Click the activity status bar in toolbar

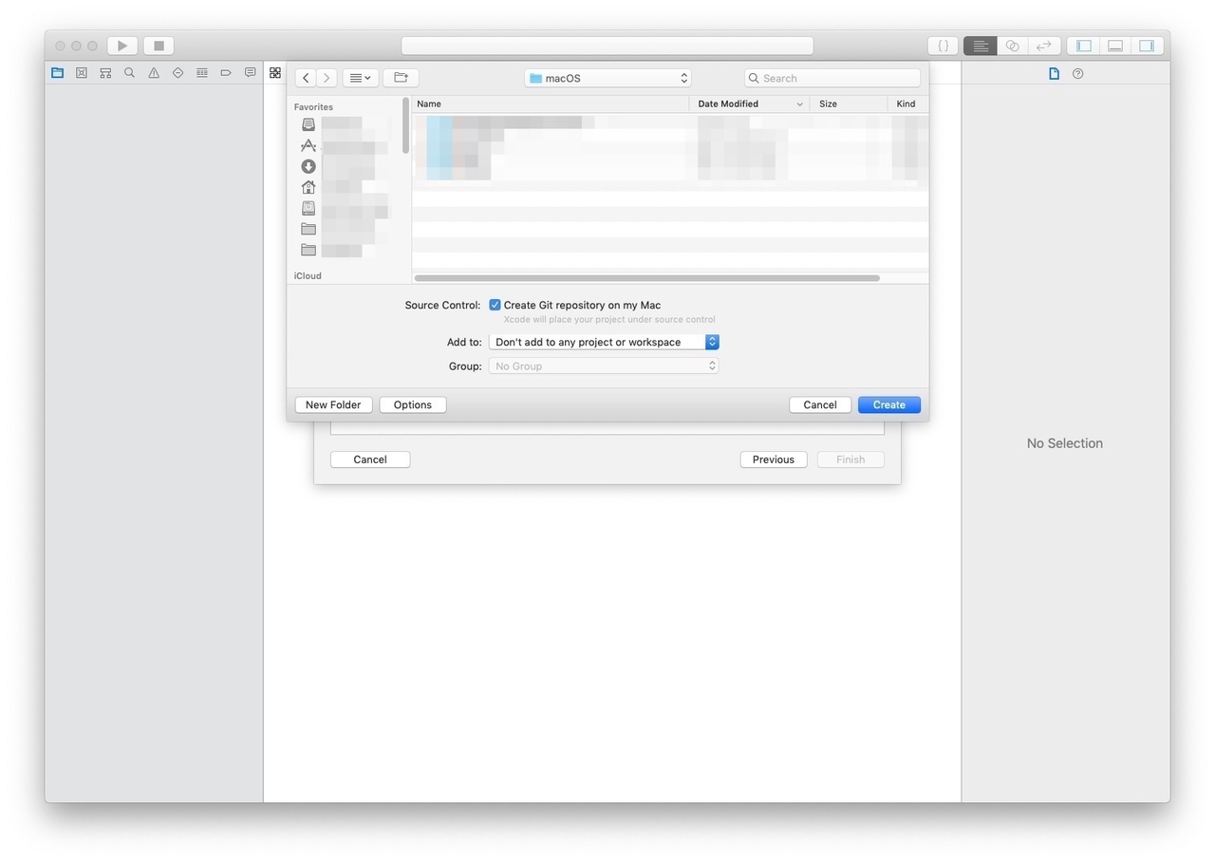pyautogui.click(x=607, y=46)
